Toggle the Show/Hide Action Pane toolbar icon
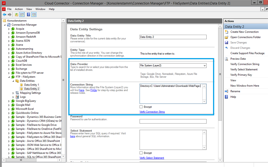Viewport: 268px width, 167px height. (x=34, y=15)
